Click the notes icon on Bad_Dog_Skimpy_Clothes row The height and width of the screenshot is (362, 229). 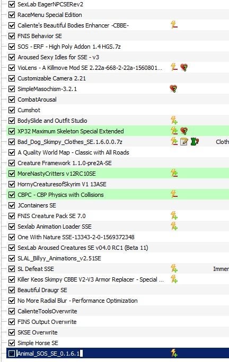(x=184, y=141)
